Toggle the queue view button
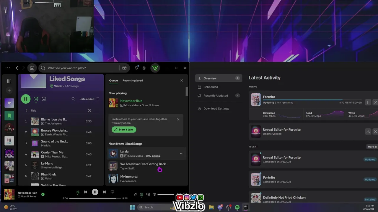 142,194
